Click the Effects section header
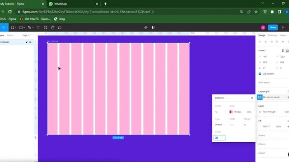Image resolution: width=289 pixels, height=162 pixels. coord(262,144)
